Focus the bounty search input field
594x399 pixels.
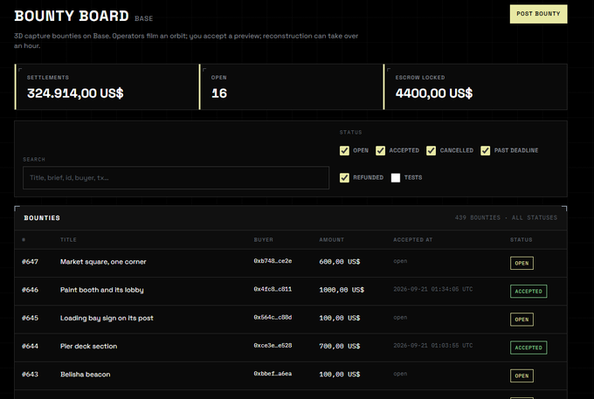coord(176,178)
